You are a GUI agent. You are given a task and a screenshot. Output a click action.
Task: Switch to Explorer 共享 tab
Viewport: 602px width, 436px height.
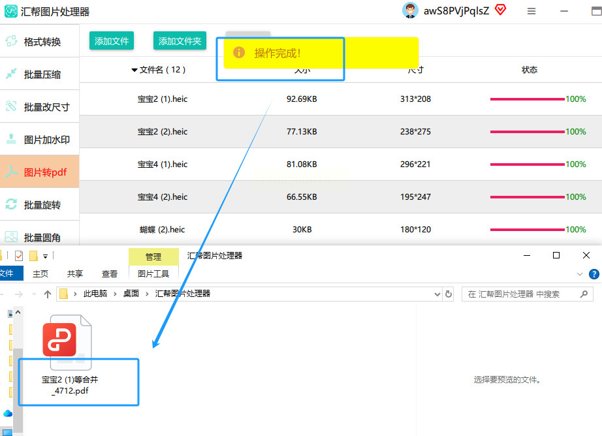pos(75,273)
